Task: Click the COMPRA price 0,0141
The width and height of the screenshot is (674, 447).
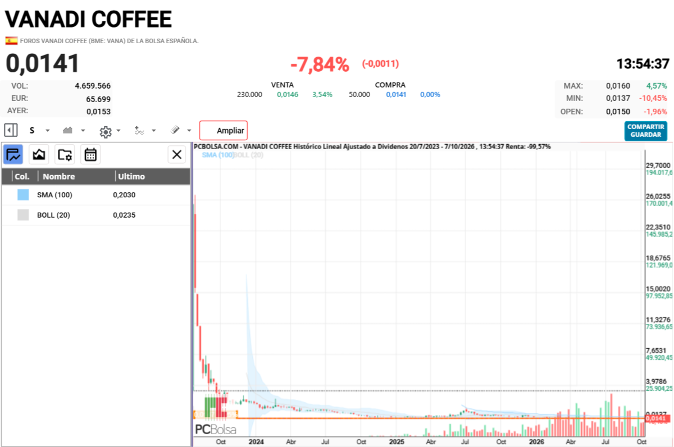Action: click(397, 94)
